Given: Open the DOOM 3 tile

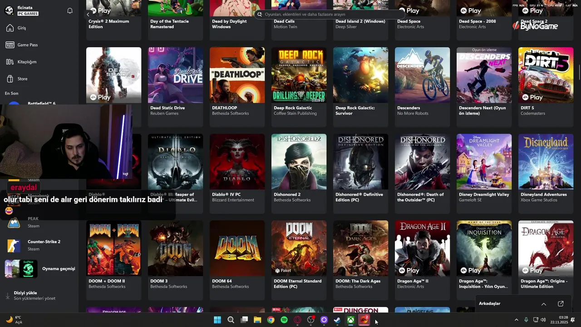Looking at the screenshot, I should click(x=175, y=260).
